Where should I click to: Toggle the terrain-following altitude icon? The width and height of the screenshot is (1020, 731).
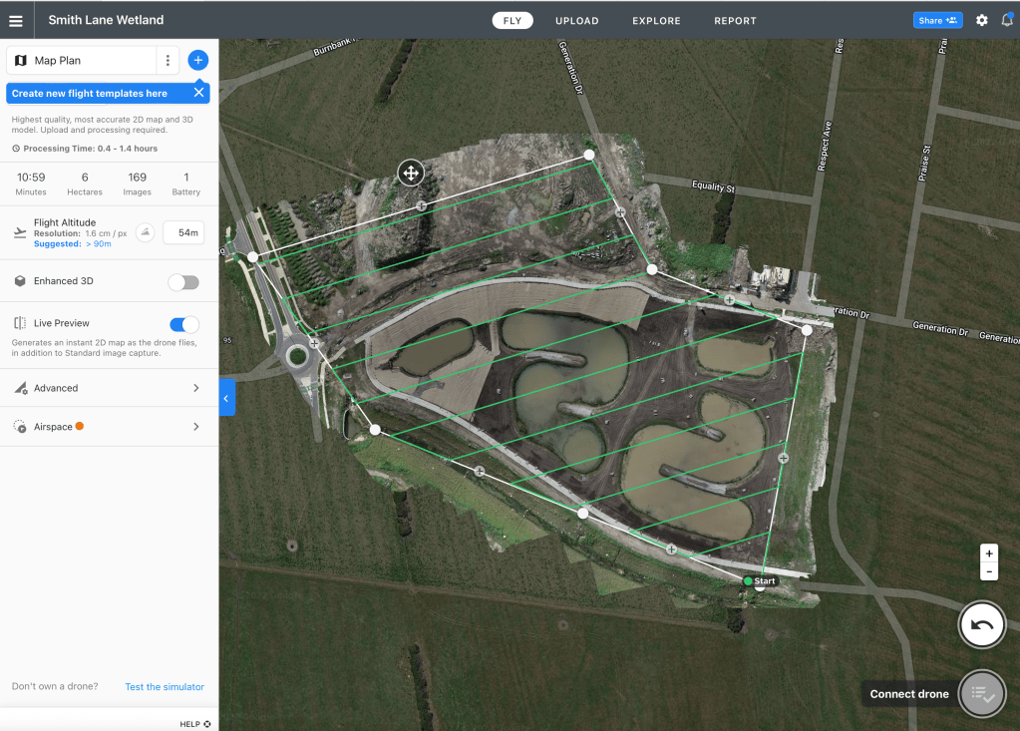[x=146, y=232]
